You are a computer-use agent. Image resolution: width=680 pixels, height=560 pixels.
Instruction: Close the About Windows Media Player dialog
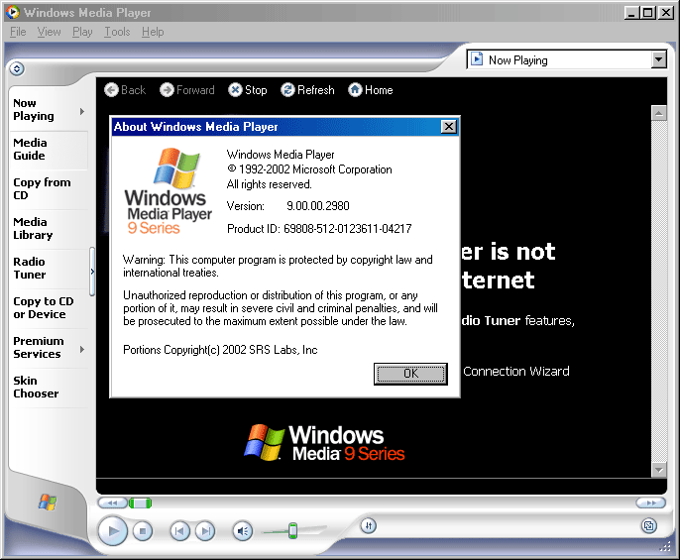(x=449, y=127)
